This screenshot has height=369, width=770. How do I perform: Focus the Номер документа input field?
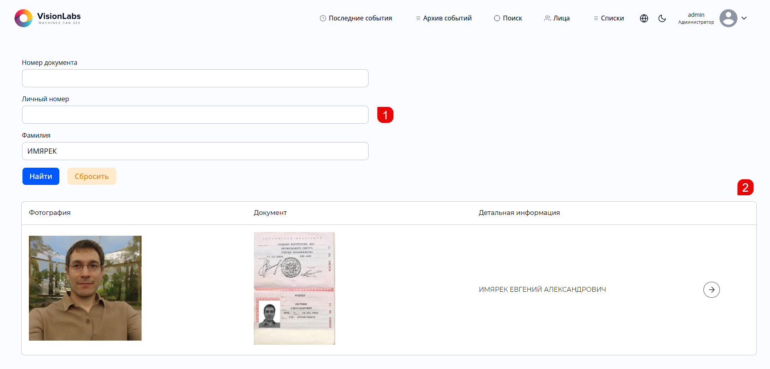[195, 78]
